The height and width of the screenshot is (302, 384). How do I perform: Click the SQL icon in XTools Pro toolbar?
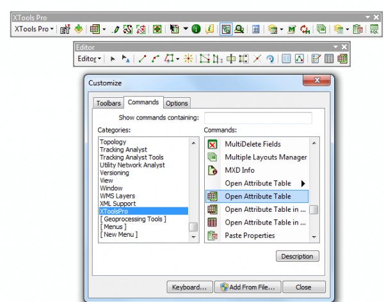374,29
